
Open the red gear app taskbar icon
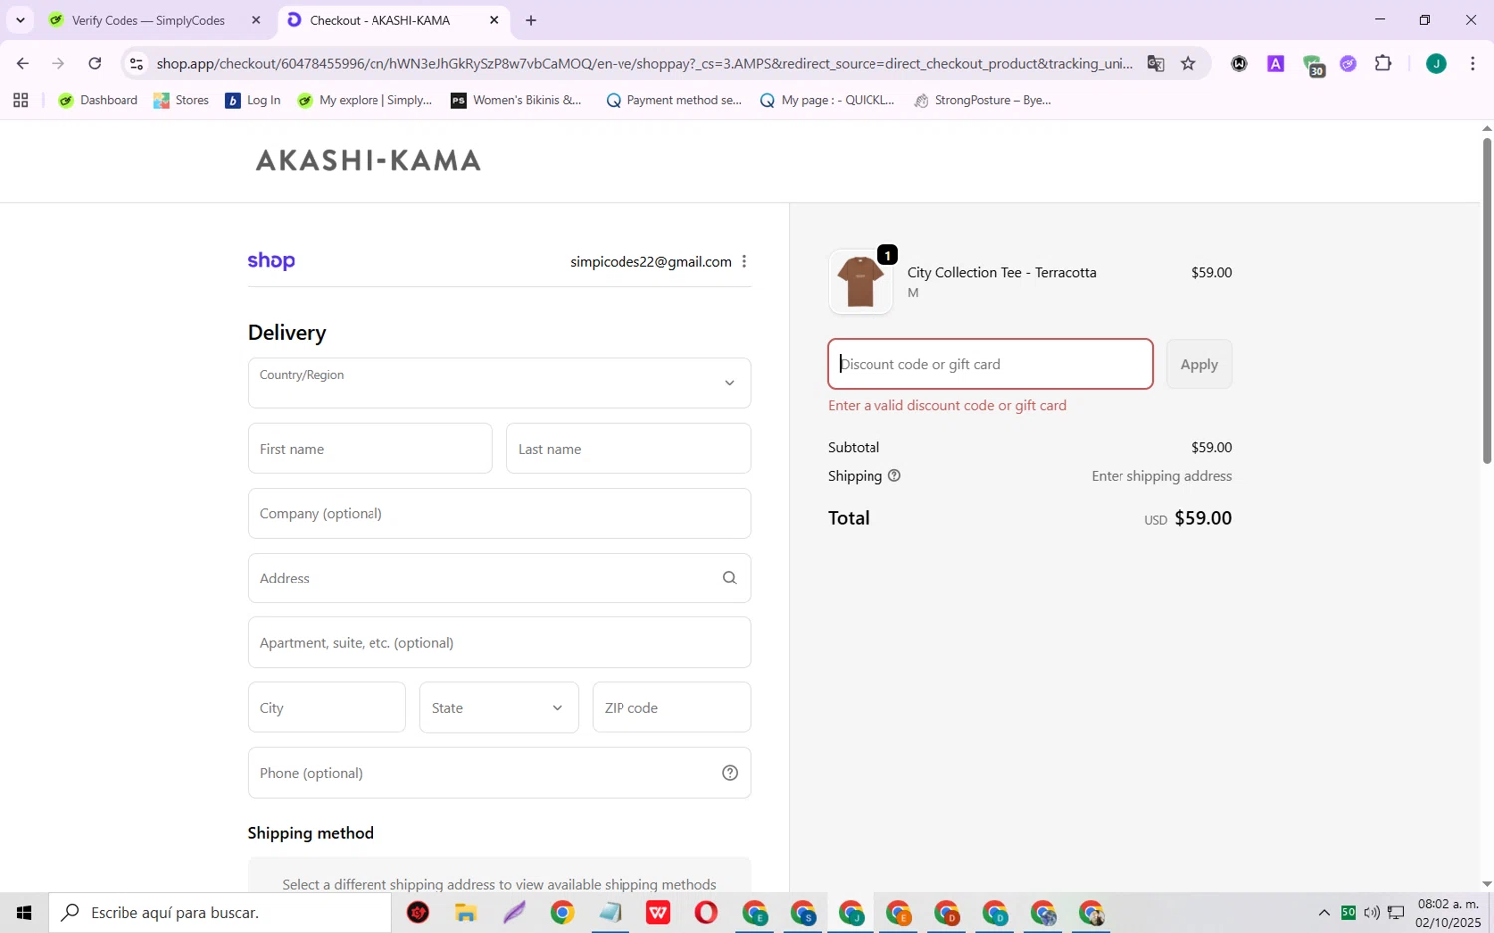[x=418, y=913]
